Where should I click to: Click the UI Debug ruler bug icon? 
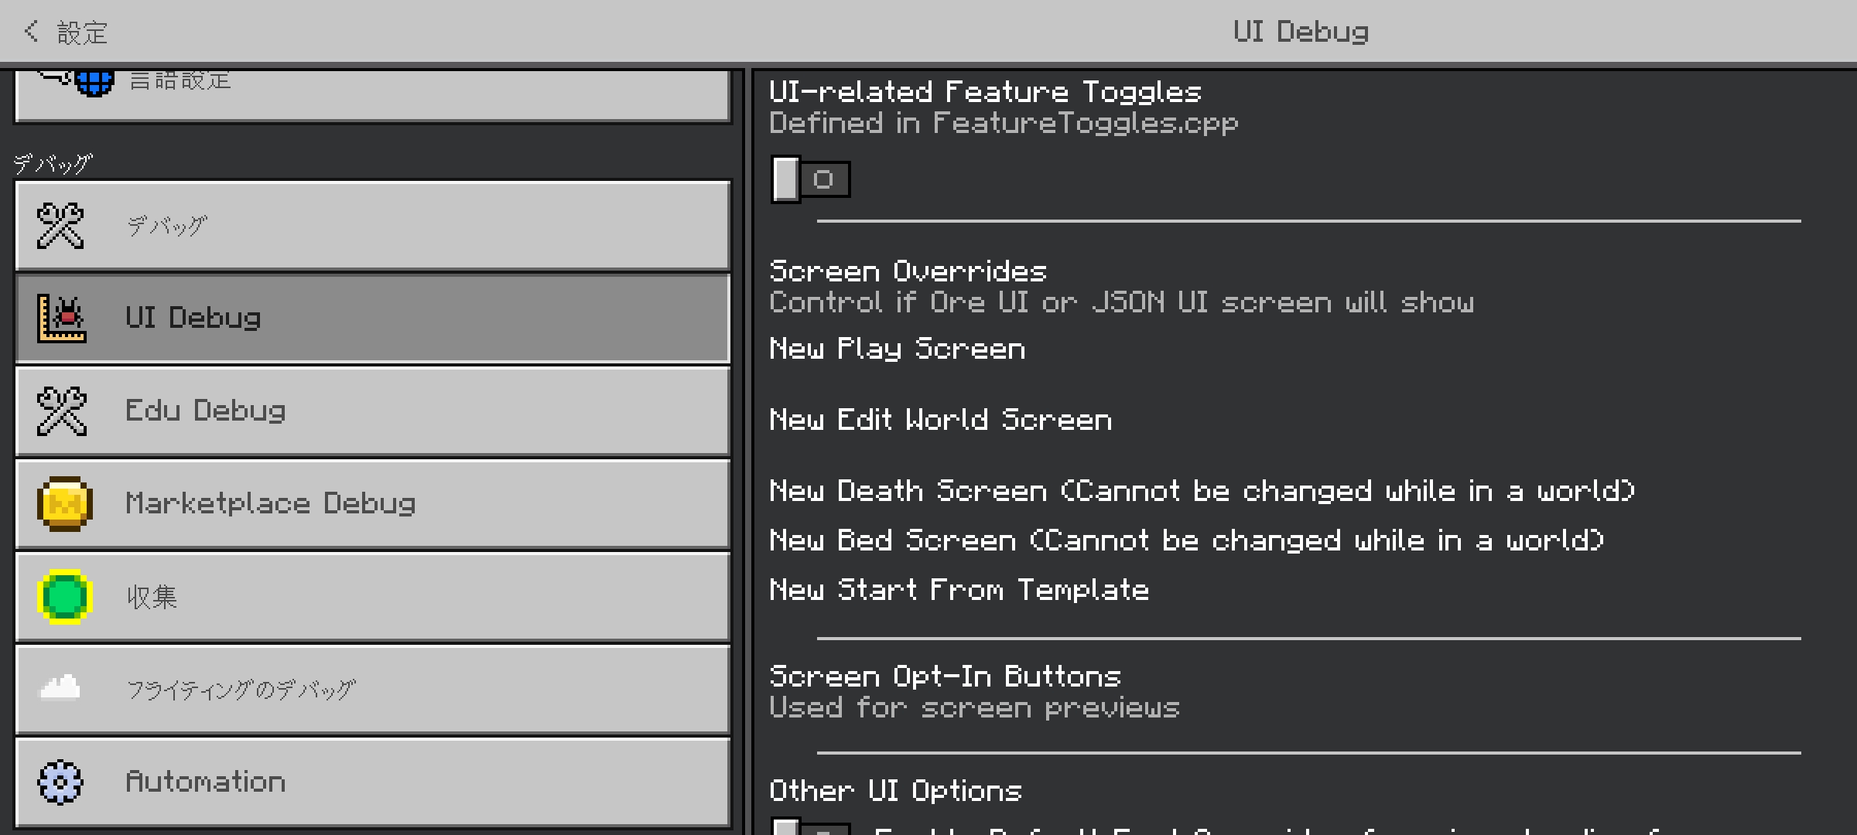coord(62,318)
